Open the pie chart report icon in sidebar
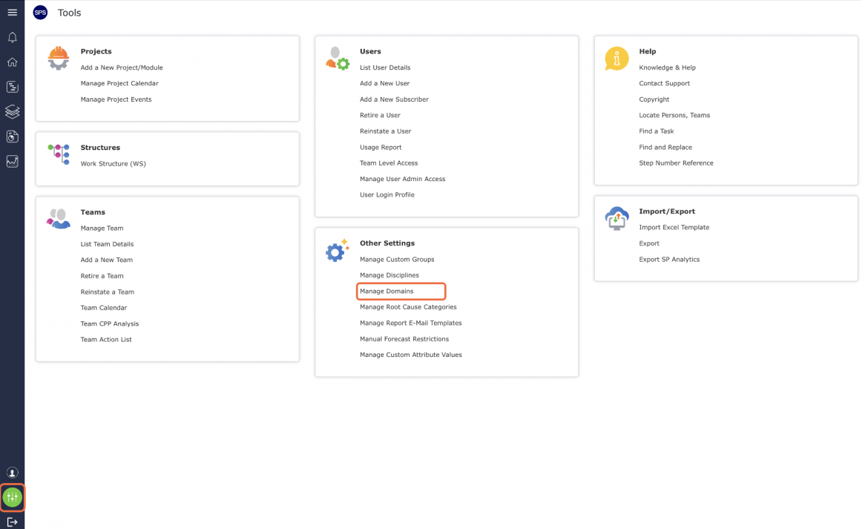Viewport: 868px width, 529px height. tap(12, 136)
